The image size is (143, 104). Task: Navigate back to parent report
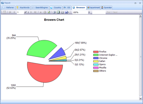coord(41,12)
